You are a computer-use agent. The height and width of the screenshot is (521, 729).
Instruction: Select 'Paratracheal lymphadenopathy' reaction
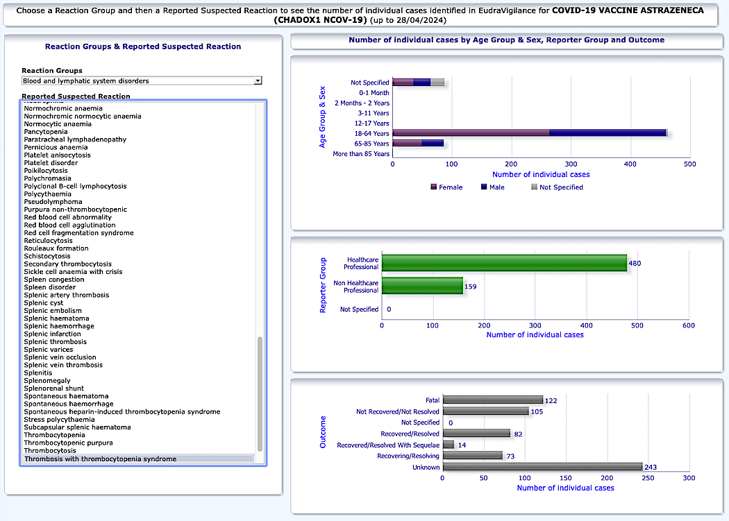pyautogui.click(x=75, y=139)
